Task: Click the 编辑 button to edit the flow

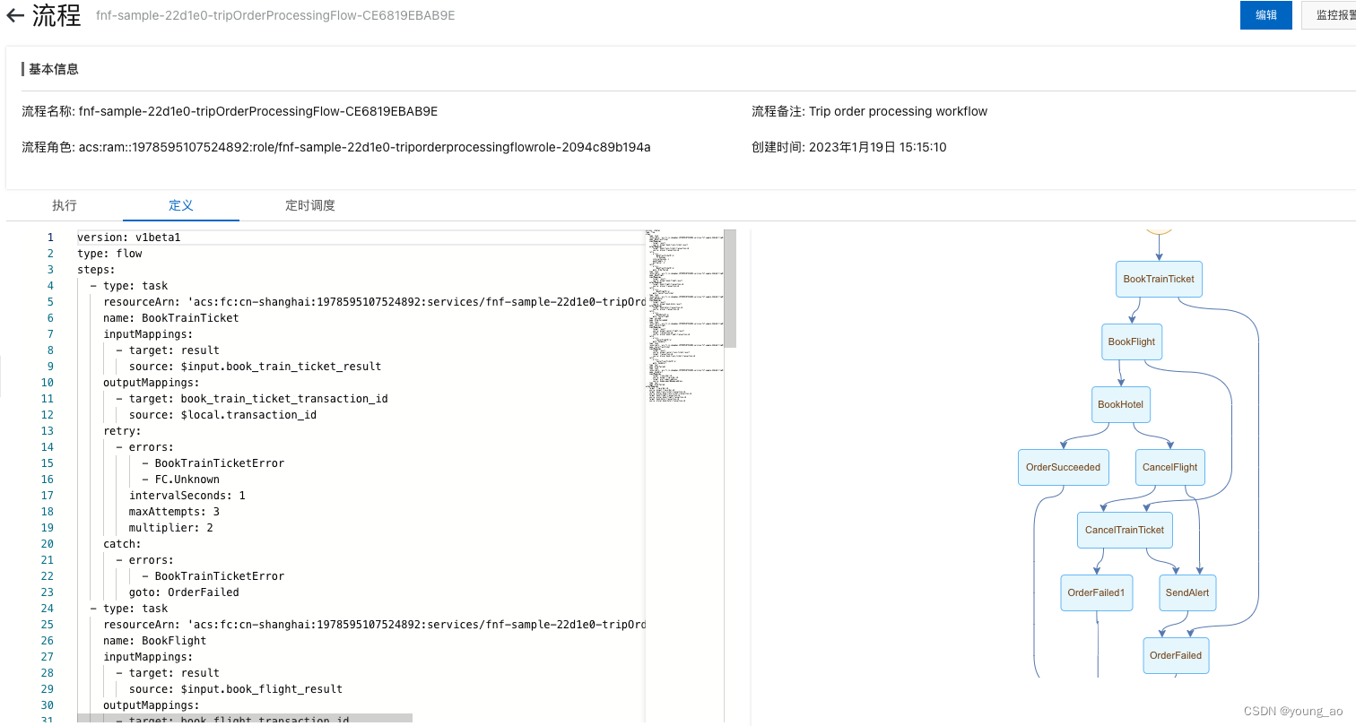Action: pos(1265,15)
